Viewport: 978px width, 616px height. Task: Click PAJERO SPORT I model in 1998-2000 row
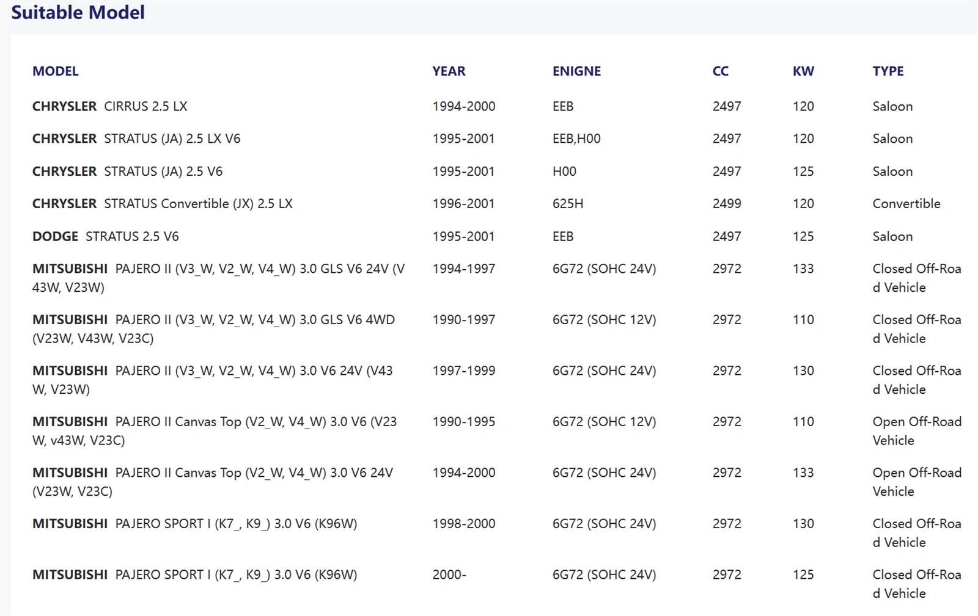point(195,524)
